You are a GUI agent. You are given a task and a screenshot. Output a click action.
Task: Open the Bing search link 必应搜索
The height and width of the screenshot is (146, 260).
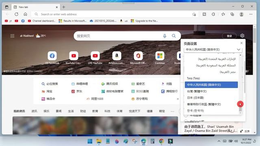pyautogui.click(x=50, y=84)
